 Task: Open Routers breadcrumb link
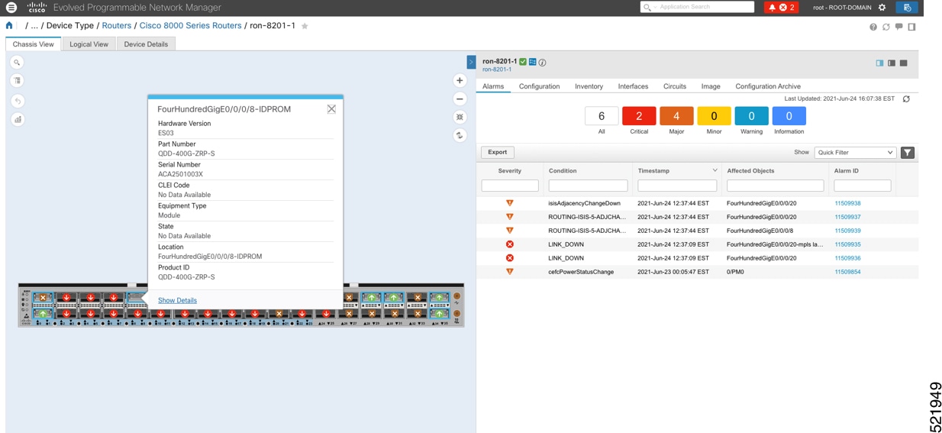117,26
